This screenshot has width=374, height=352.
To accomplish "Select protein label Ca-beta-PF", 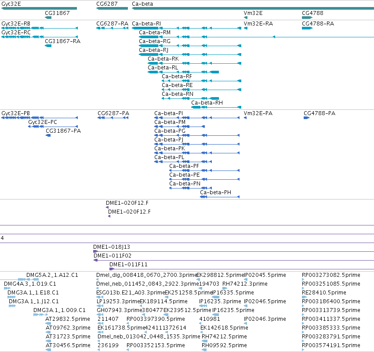I will coord(184,166).
